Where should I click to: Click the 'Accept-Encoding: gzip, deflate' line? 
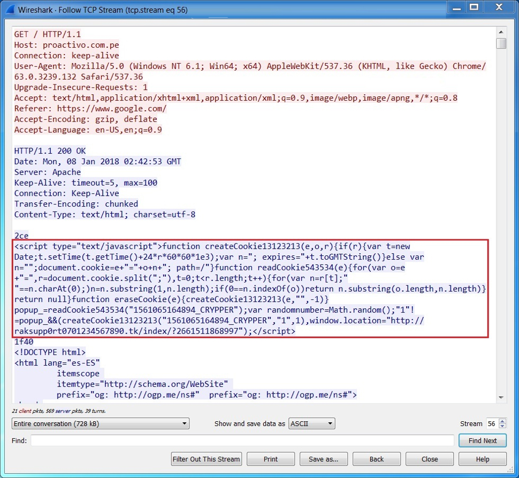[86, 119]
